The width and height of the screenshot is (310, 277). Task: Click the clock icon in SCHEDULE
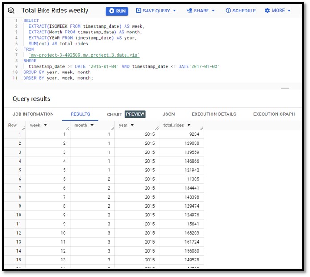(228, 11)
